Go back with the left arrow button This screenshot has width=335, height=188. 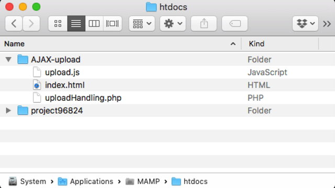14,23
